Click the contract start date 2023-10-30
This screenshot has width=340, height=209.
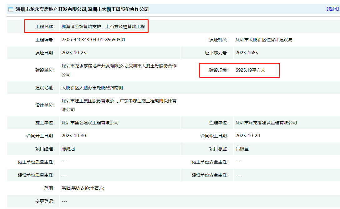74,136
